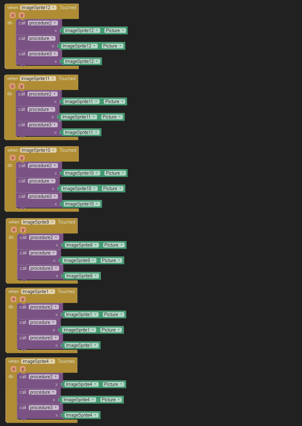The height and width of the screenshot is (426, 302).
Task: Click 'call' label of procedure2 in ImageSprite9 block
Action: click(x=23, y=237)
